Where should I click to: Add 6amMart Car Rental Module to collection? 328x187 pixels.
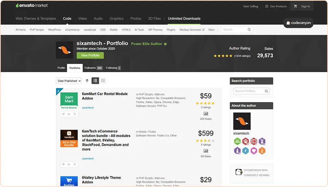click(x=69, y=114)
